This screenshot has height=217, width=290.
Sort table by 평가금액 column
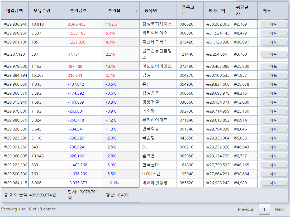[217, 11]
